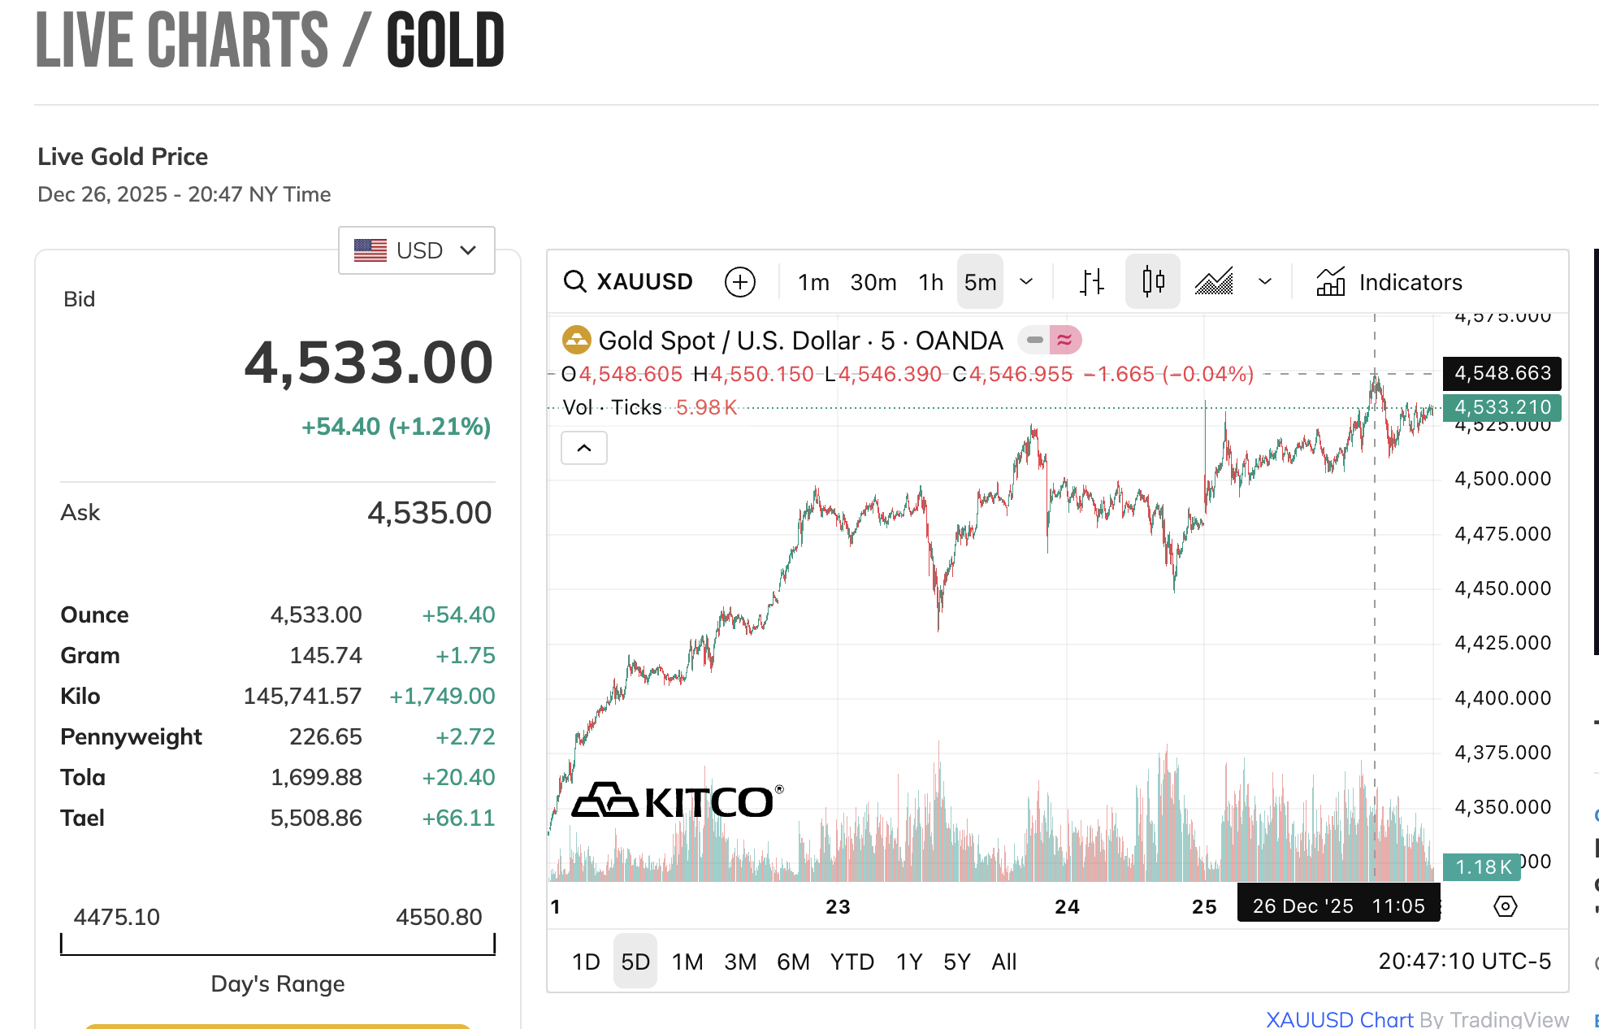Click the 20:47:10 UTC-5 timezone button

click(1464, 961)
